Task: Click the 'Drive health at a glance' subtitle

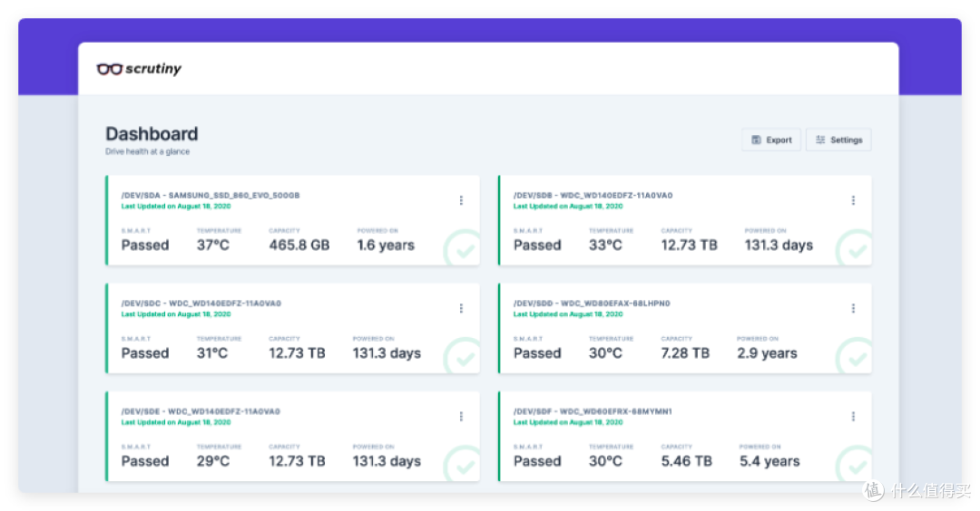Action: 148,151
